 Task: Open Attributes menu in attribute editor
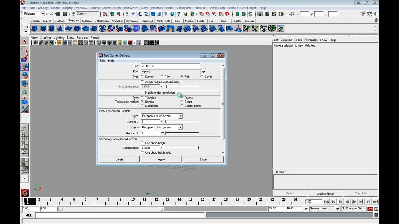pyautogui.click(x=311, y=40)
